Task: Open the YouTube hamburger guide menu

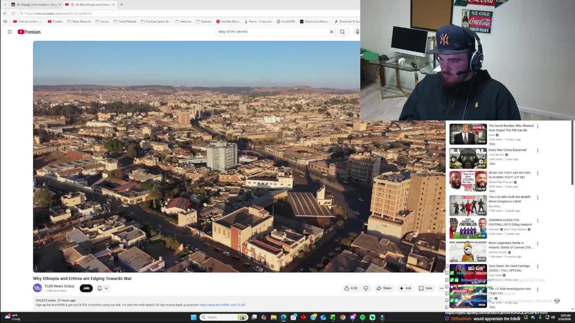Action: coord(9,32)
